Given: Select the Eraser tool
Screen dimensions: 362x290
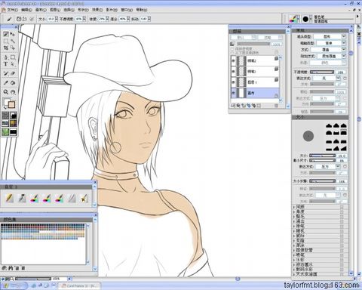Looking at the screenshot, I should tap(13, 73).
